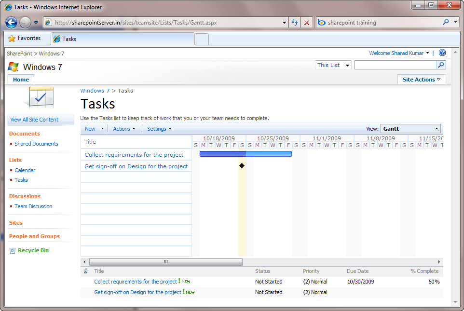Image resolution: width=464 pixels, height=311 pixels.
Task: Click the blue Help question mark icon
Action: click(x=442, y=53)
